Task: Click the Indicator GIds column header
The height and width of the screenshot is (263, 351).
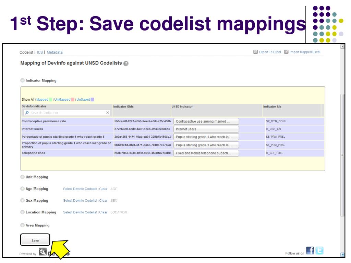Action: (x=123, y=107)
